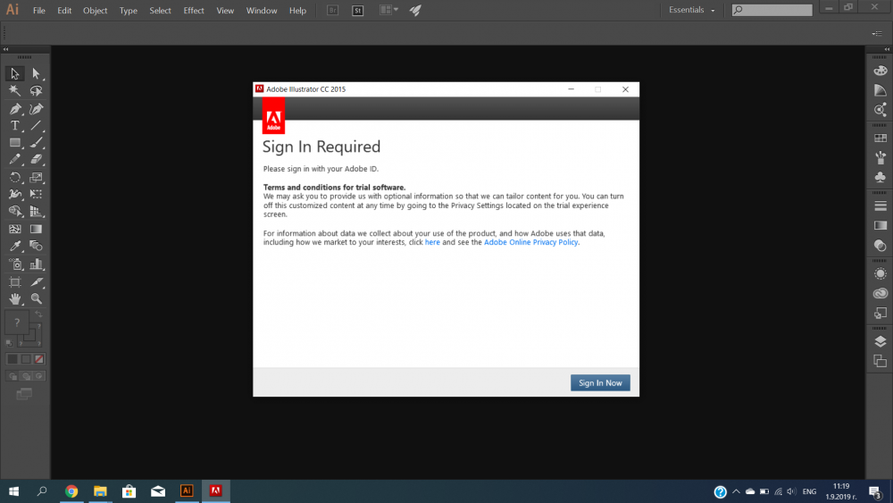Choose the Free Transform tool
This screenshot has height=503, width=893.
(x=36, y=194)
